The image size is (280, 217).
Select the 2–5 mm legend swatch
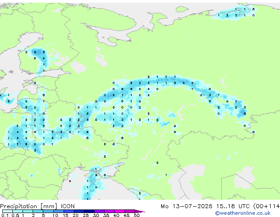point(38,211)
